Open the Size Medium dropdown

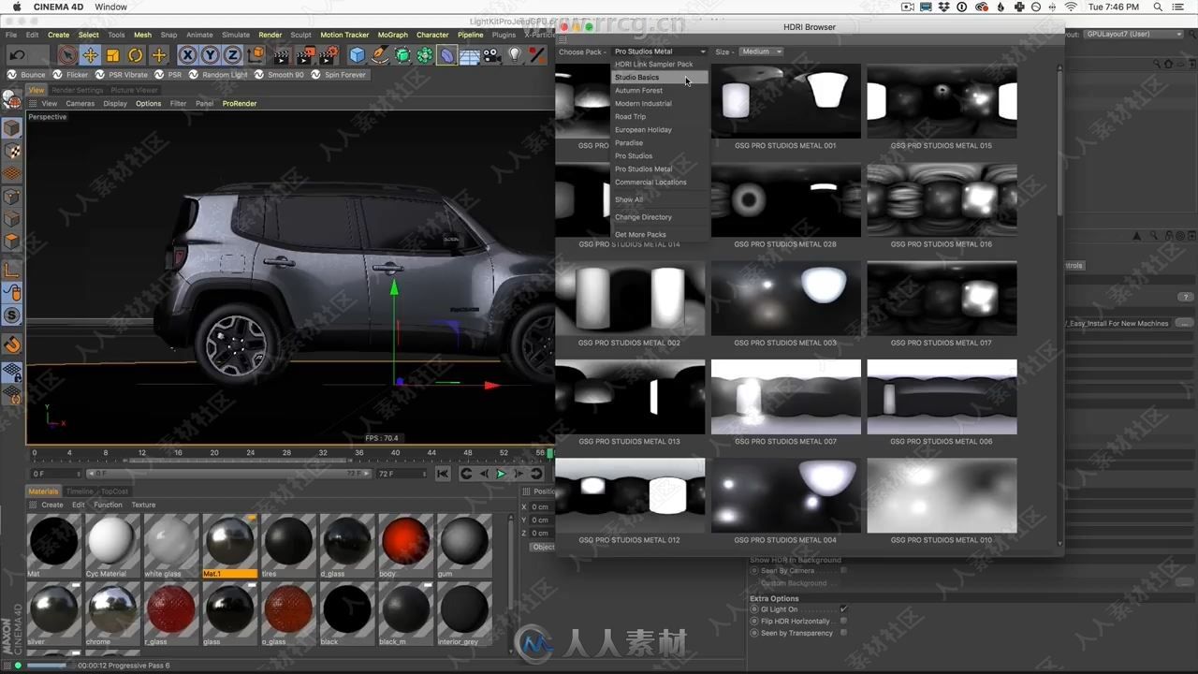click(x=761, y=51)
